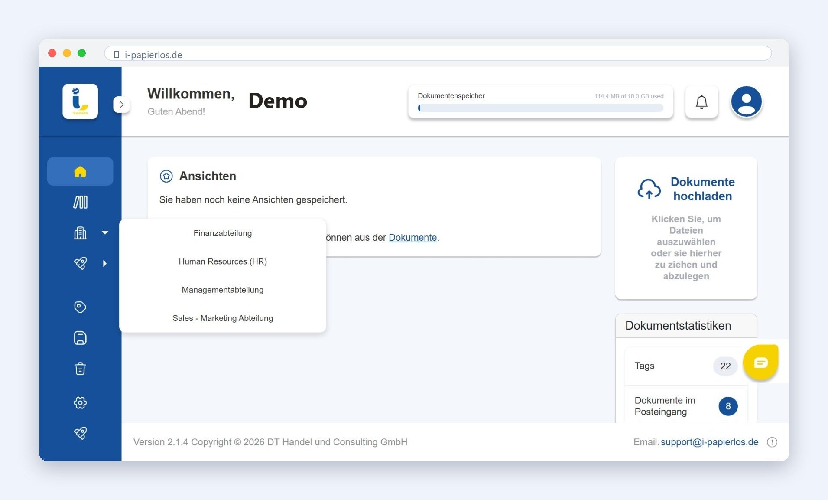Screen dimensions: 828x500
Task: Click the Guten Abend! greeting text
Action: point(176,112)
